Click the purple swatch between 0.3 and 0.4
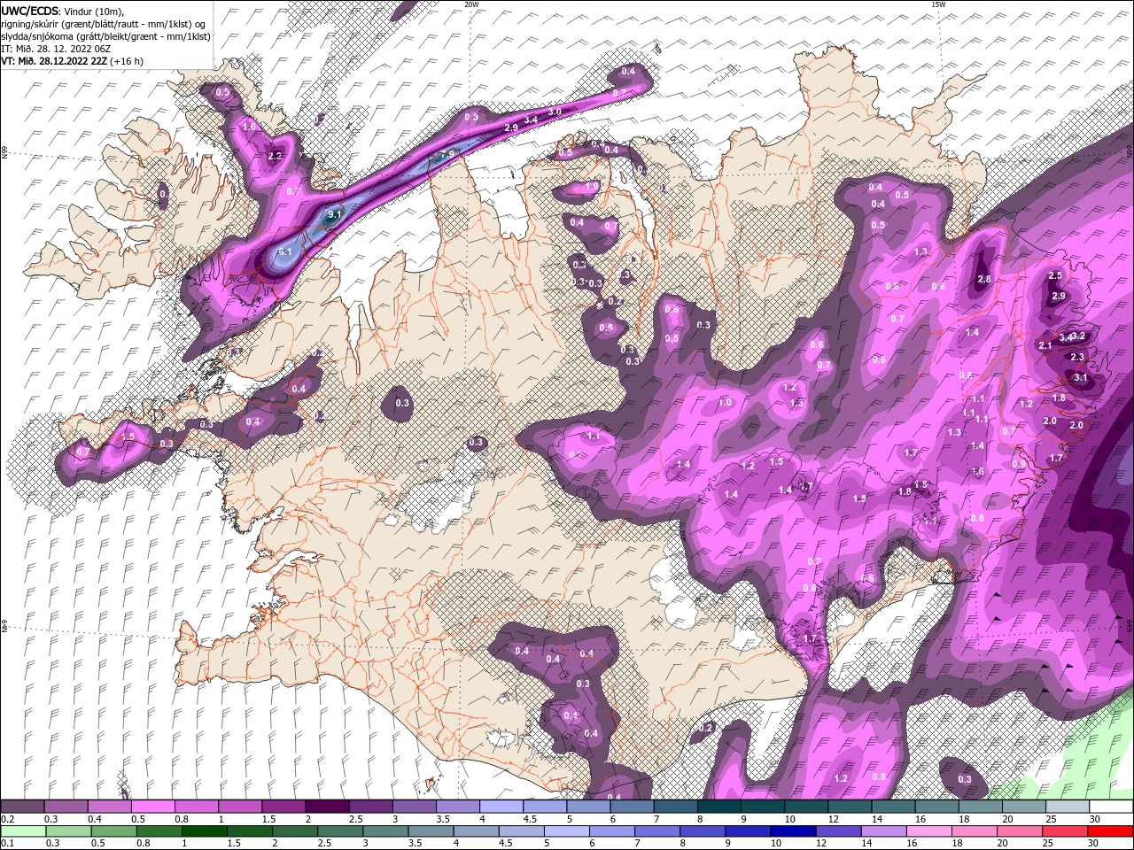The height and width of the screenshot is (850, 1134). 67,807
